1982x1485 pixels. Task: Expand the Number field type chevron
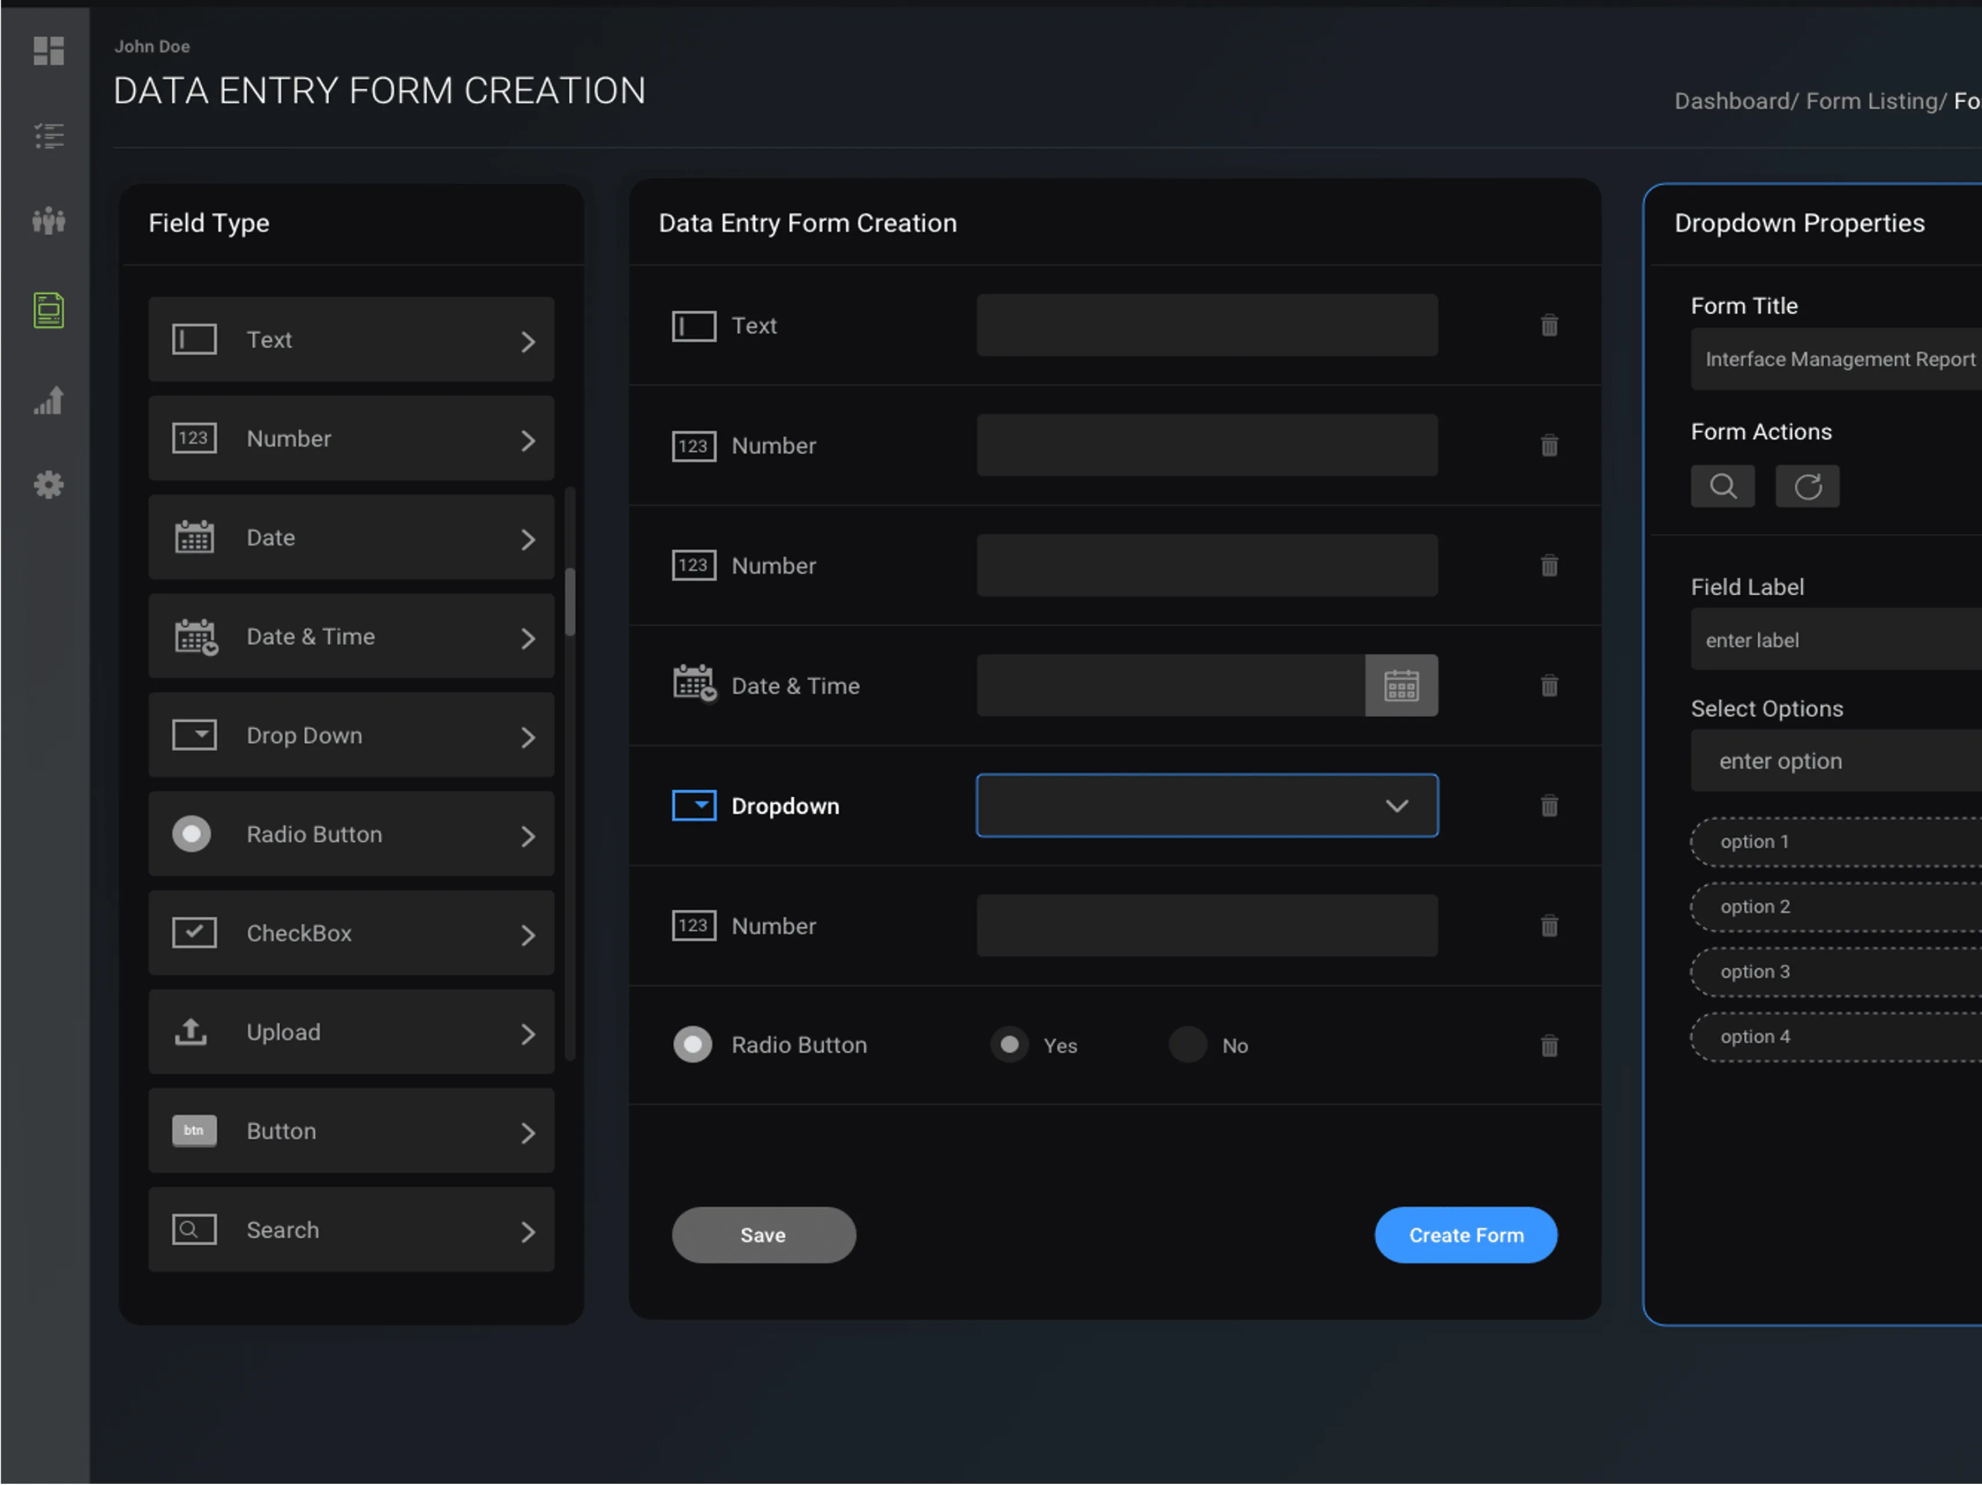click(527, 441)
